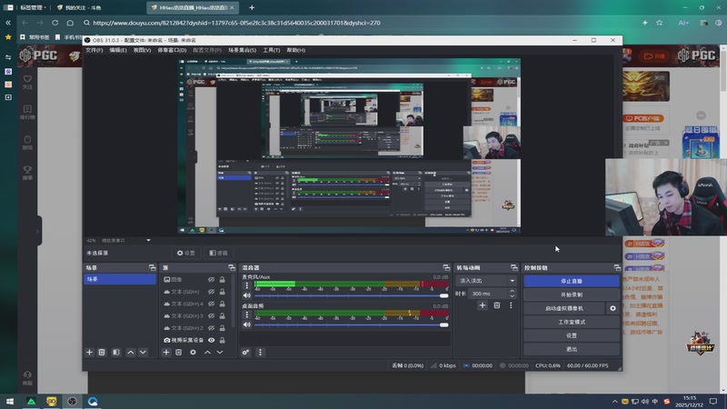
Task: Show the 文本 (GDI+) 4 source
Action: pyautogui.click(x=212, y=304)
